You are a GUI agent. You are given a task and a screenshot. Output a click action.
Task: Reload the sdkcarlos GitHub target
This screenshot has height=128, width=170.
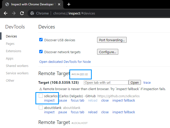click(x=93, y=100)
